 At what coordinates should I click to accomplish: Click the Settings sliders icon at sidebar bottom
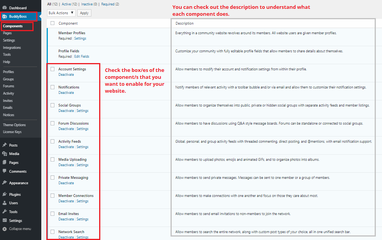click(5, 220)
